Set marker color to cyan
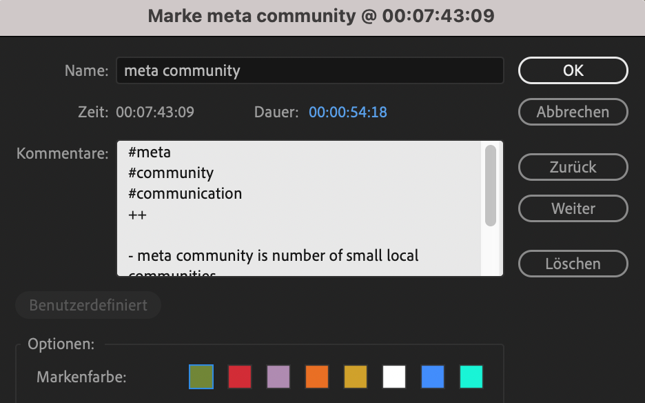The image size is (645, 403). [471, 377]
